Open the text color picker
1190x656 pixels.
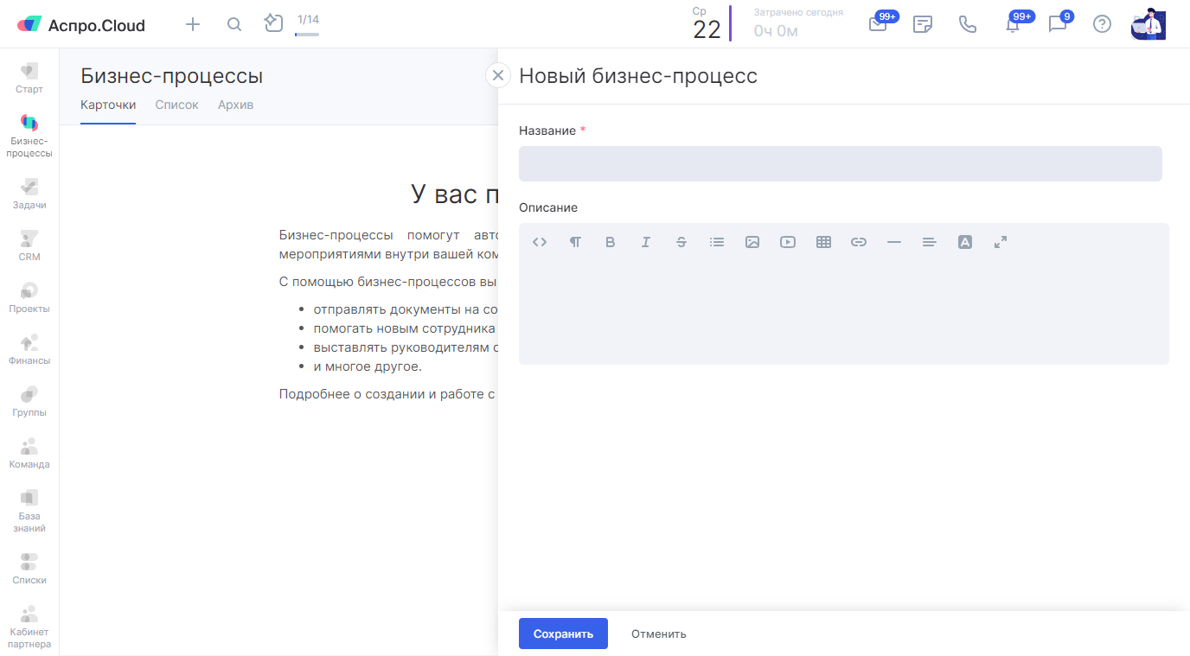(965, 242)
